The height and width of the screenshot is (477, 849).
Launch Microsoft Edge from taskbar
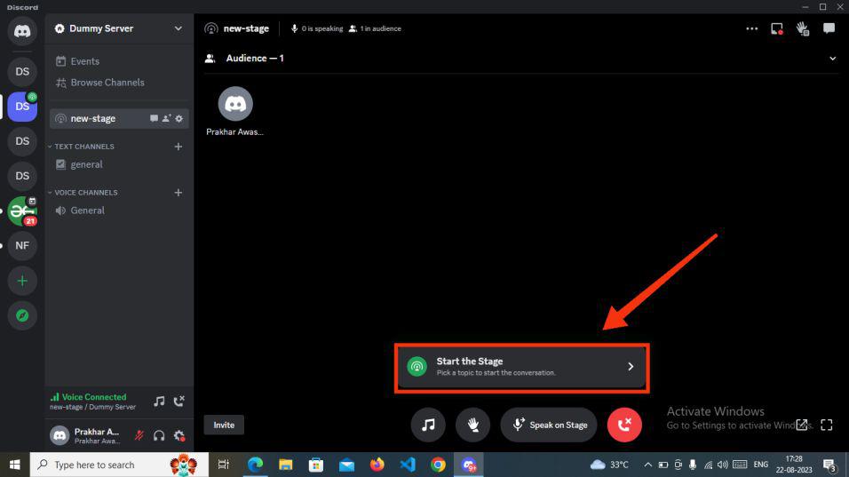click(x=255, y=465)
